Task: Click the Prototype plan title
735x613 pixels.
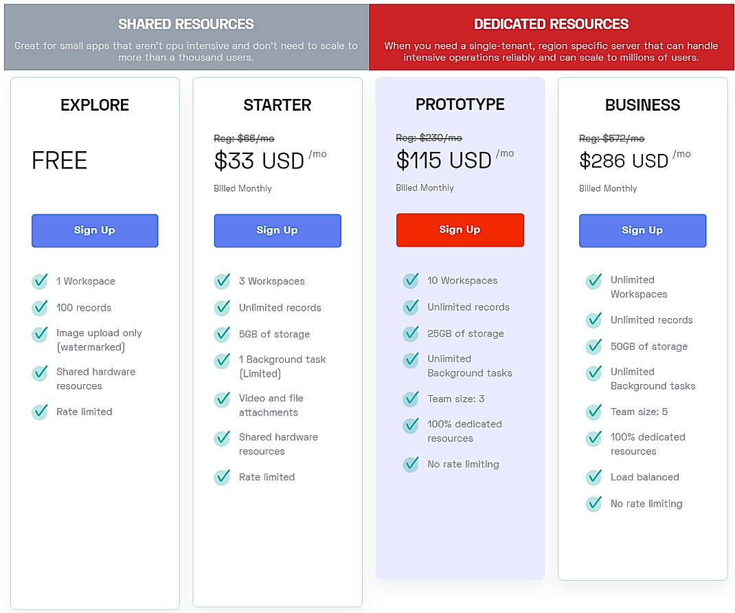Action: coord(460,104)
